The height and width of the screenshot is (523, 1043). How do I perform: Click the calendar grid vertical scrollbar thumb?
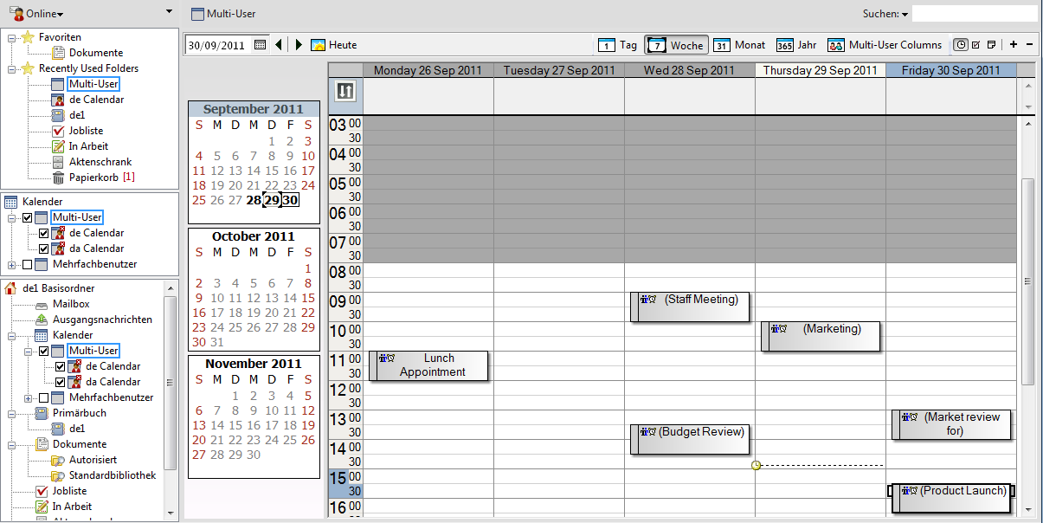[1028, 281]
